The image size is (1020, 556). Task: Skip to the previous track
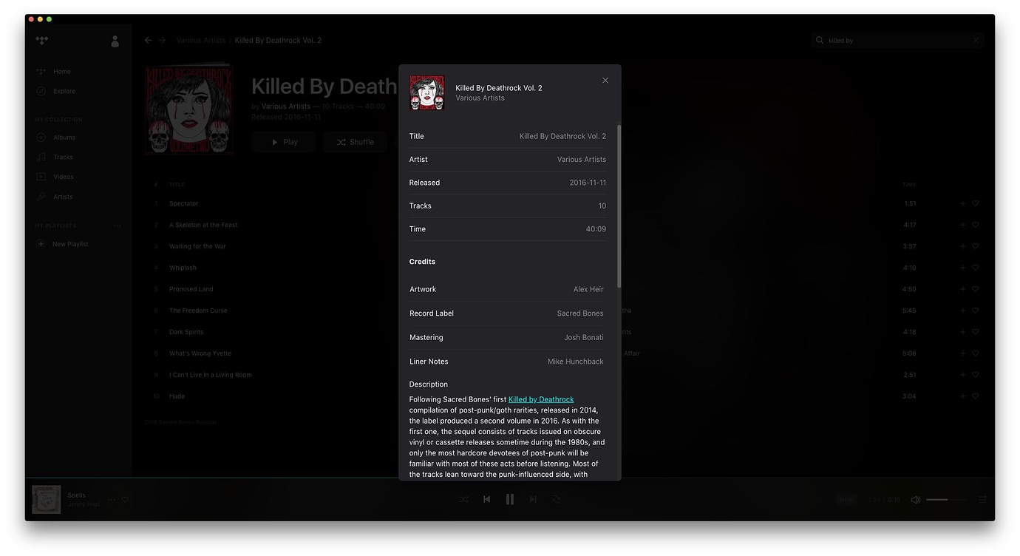486,499
